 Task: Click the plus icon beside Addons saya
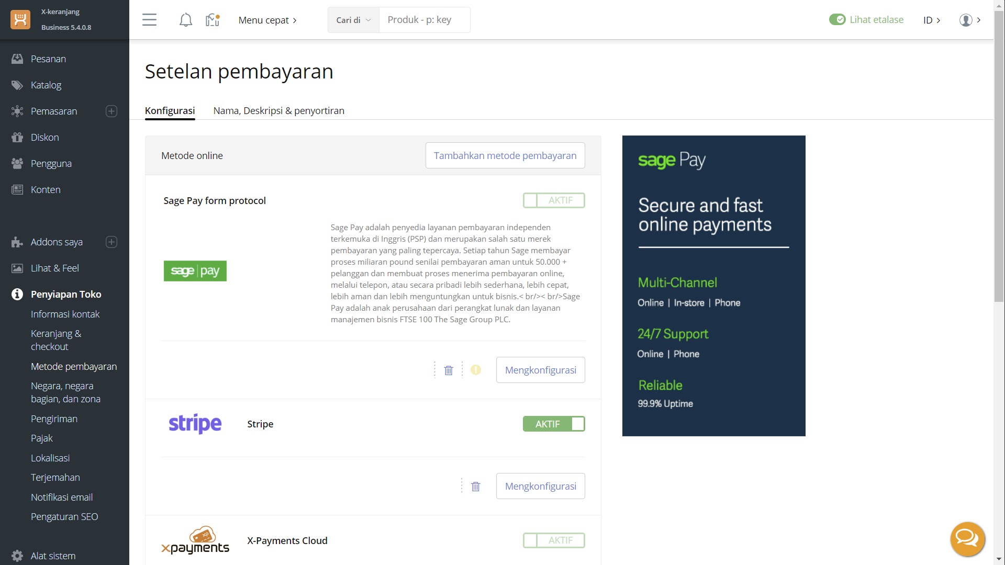tap(111, 242)
